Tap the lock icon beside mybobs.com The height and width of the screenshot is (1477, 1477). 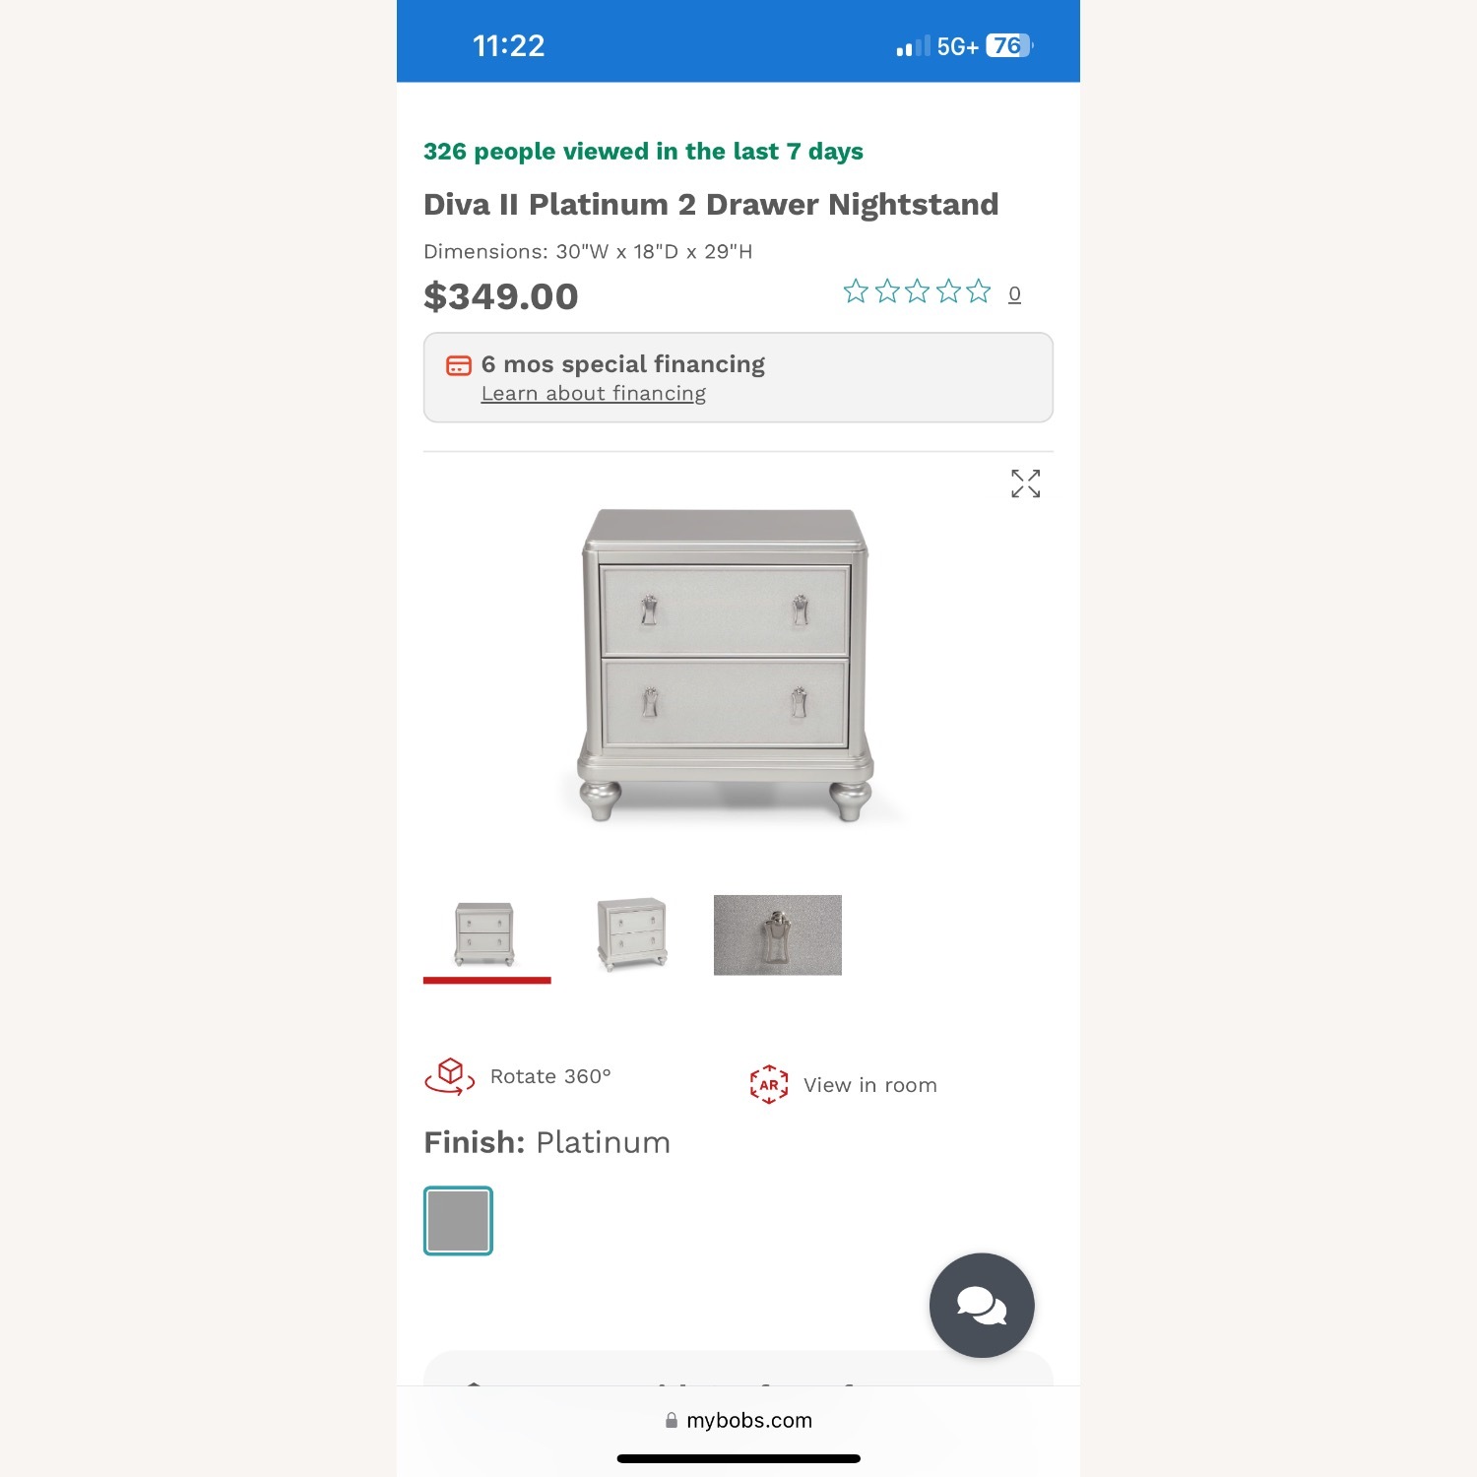click(x=672, y=1420)
